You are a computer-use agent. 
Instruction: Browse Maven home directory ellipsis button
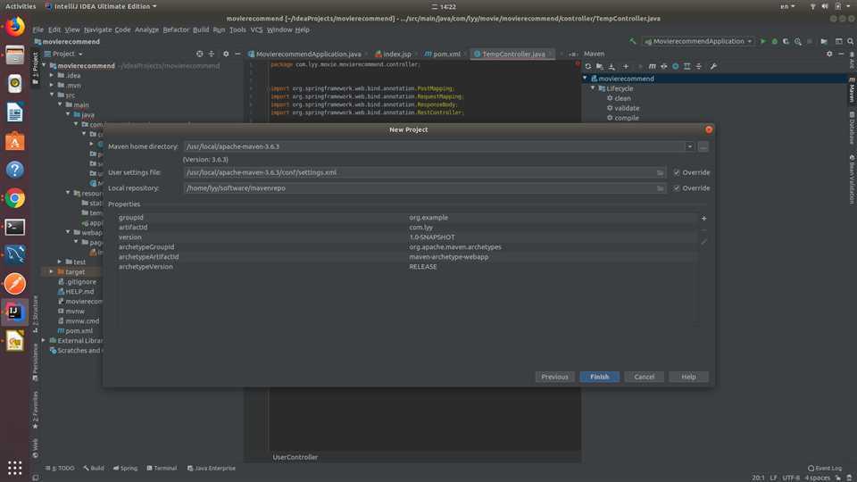pyautogui.click(x=703, y=146)
